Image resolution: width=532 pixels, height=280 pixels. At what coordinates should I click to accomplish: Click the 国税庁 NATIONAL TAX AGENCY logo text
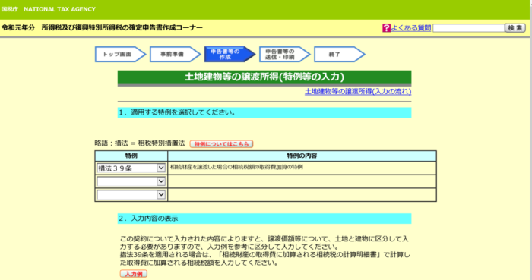[x=49, y=9]
